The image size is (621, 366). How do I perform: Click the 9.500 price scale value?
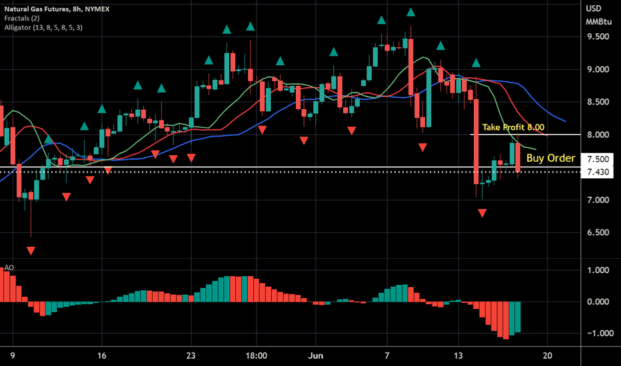598,37
